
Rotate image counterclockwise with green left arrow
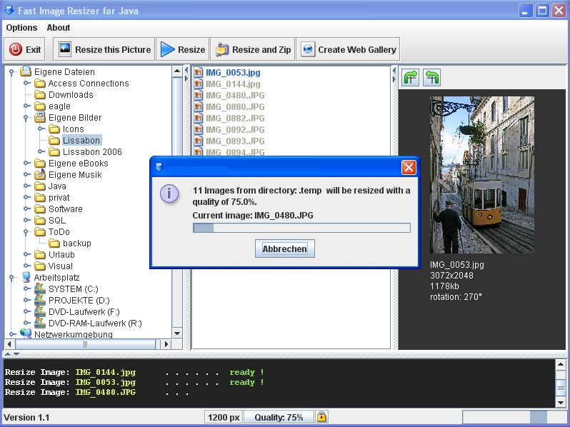[432, 77]
